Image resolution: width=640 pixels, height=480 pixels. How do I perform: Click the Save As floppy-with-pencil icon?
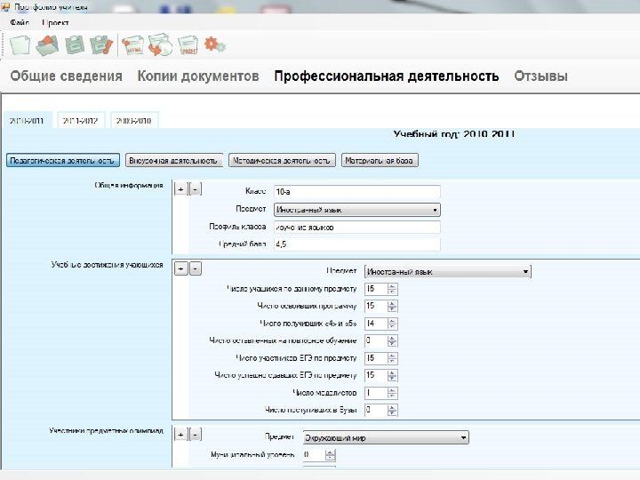[100, 45]
